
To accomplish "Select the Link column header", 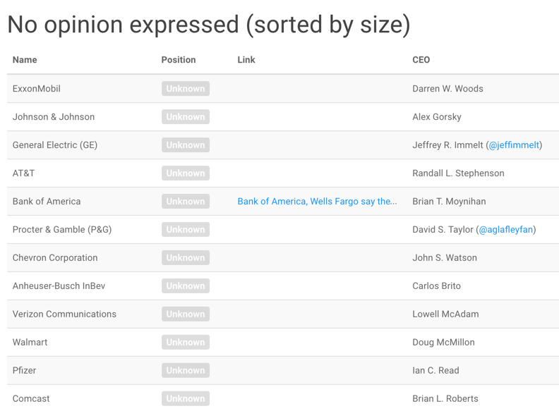I will pos(246,60).
